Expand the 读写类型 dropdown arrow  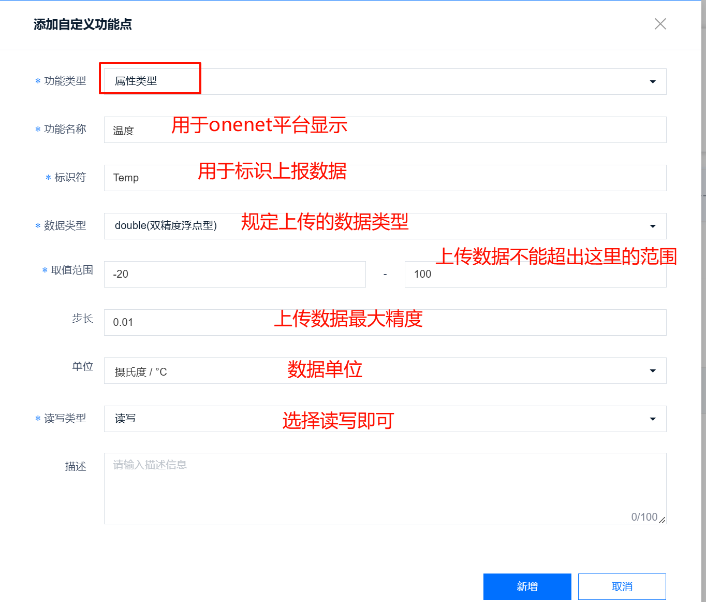pos(653,419)
